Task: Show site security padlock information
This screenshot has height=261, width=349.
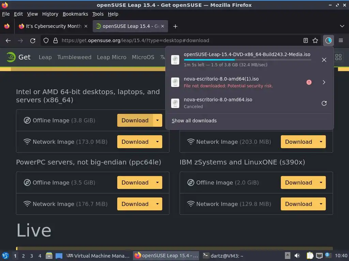Action: 56,41
